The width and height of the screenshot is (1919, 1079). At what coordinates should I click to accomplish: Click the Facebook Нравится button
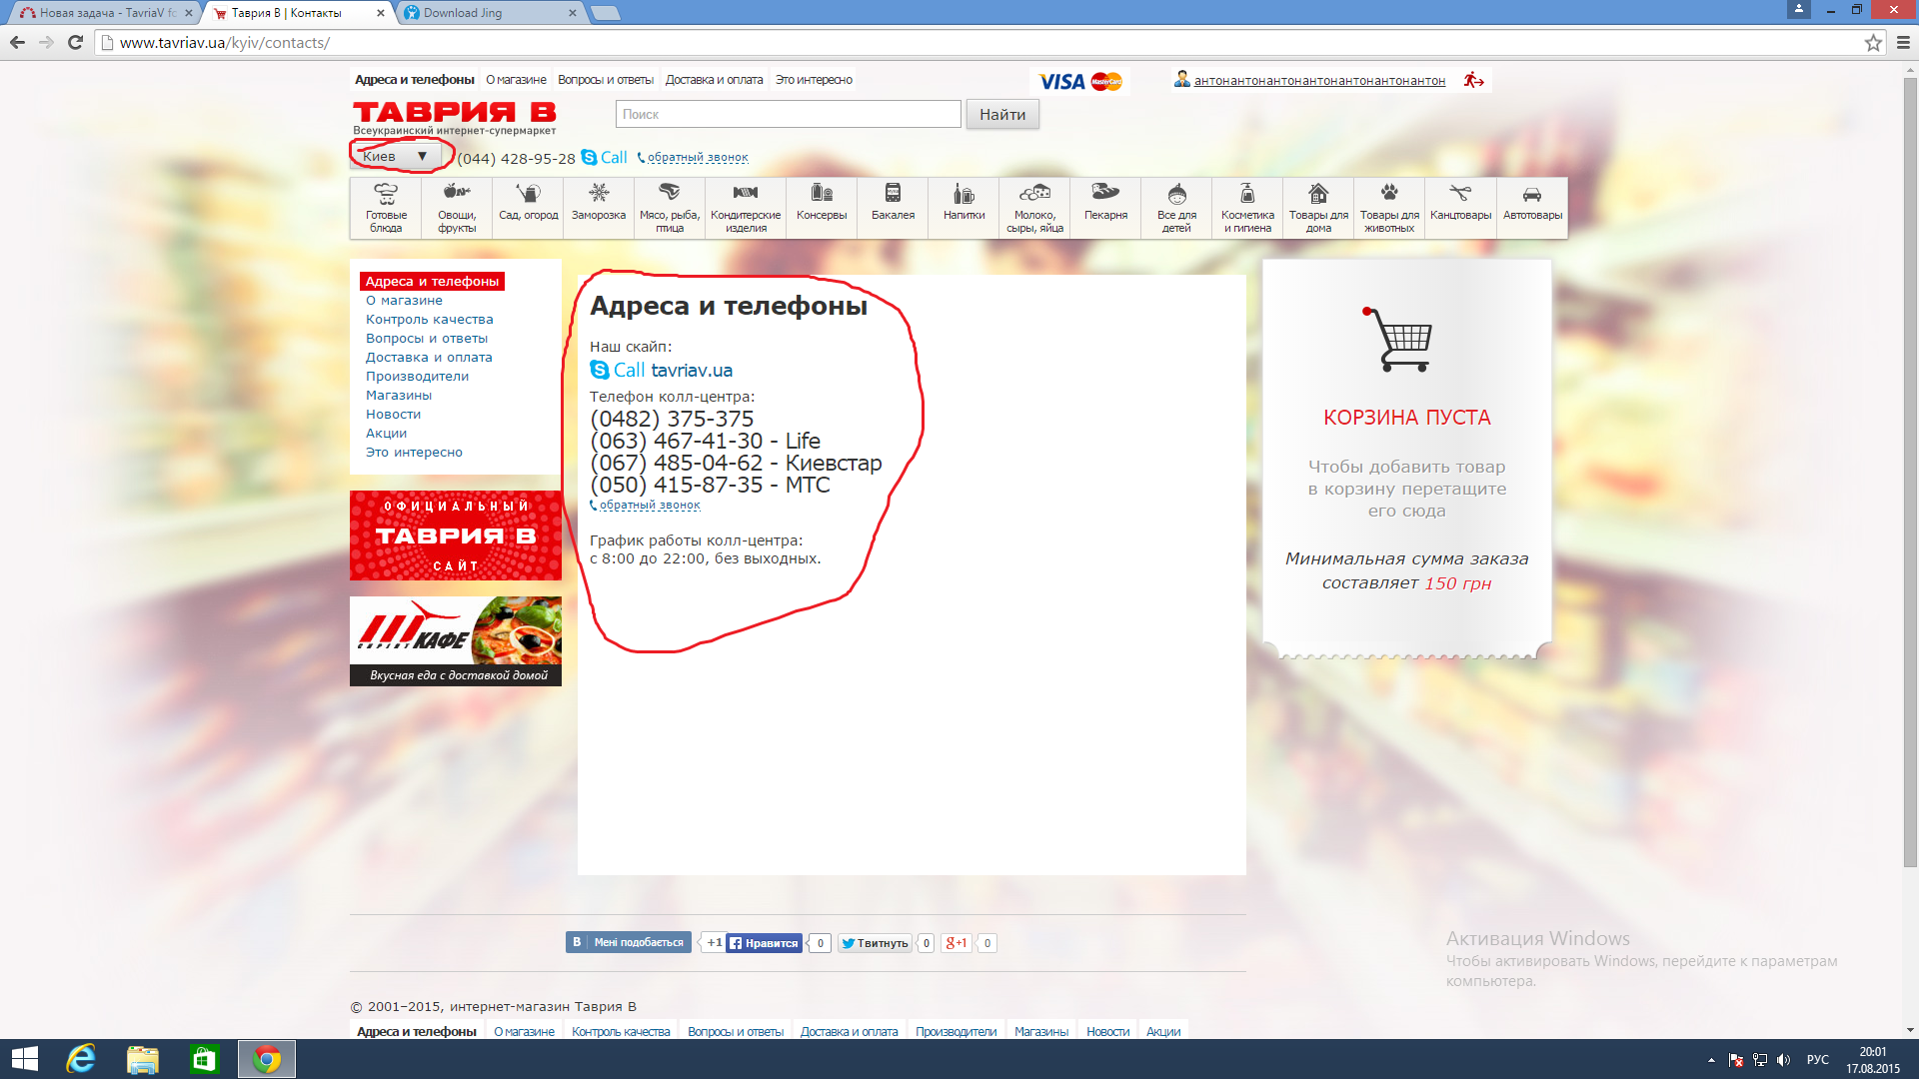(764, 943)
